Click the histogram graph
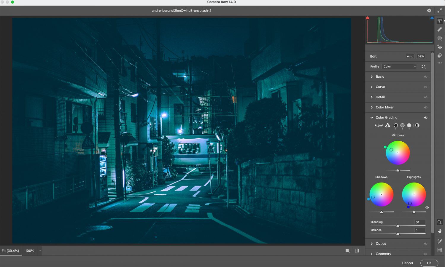The image size is (445, 267). 400,30
